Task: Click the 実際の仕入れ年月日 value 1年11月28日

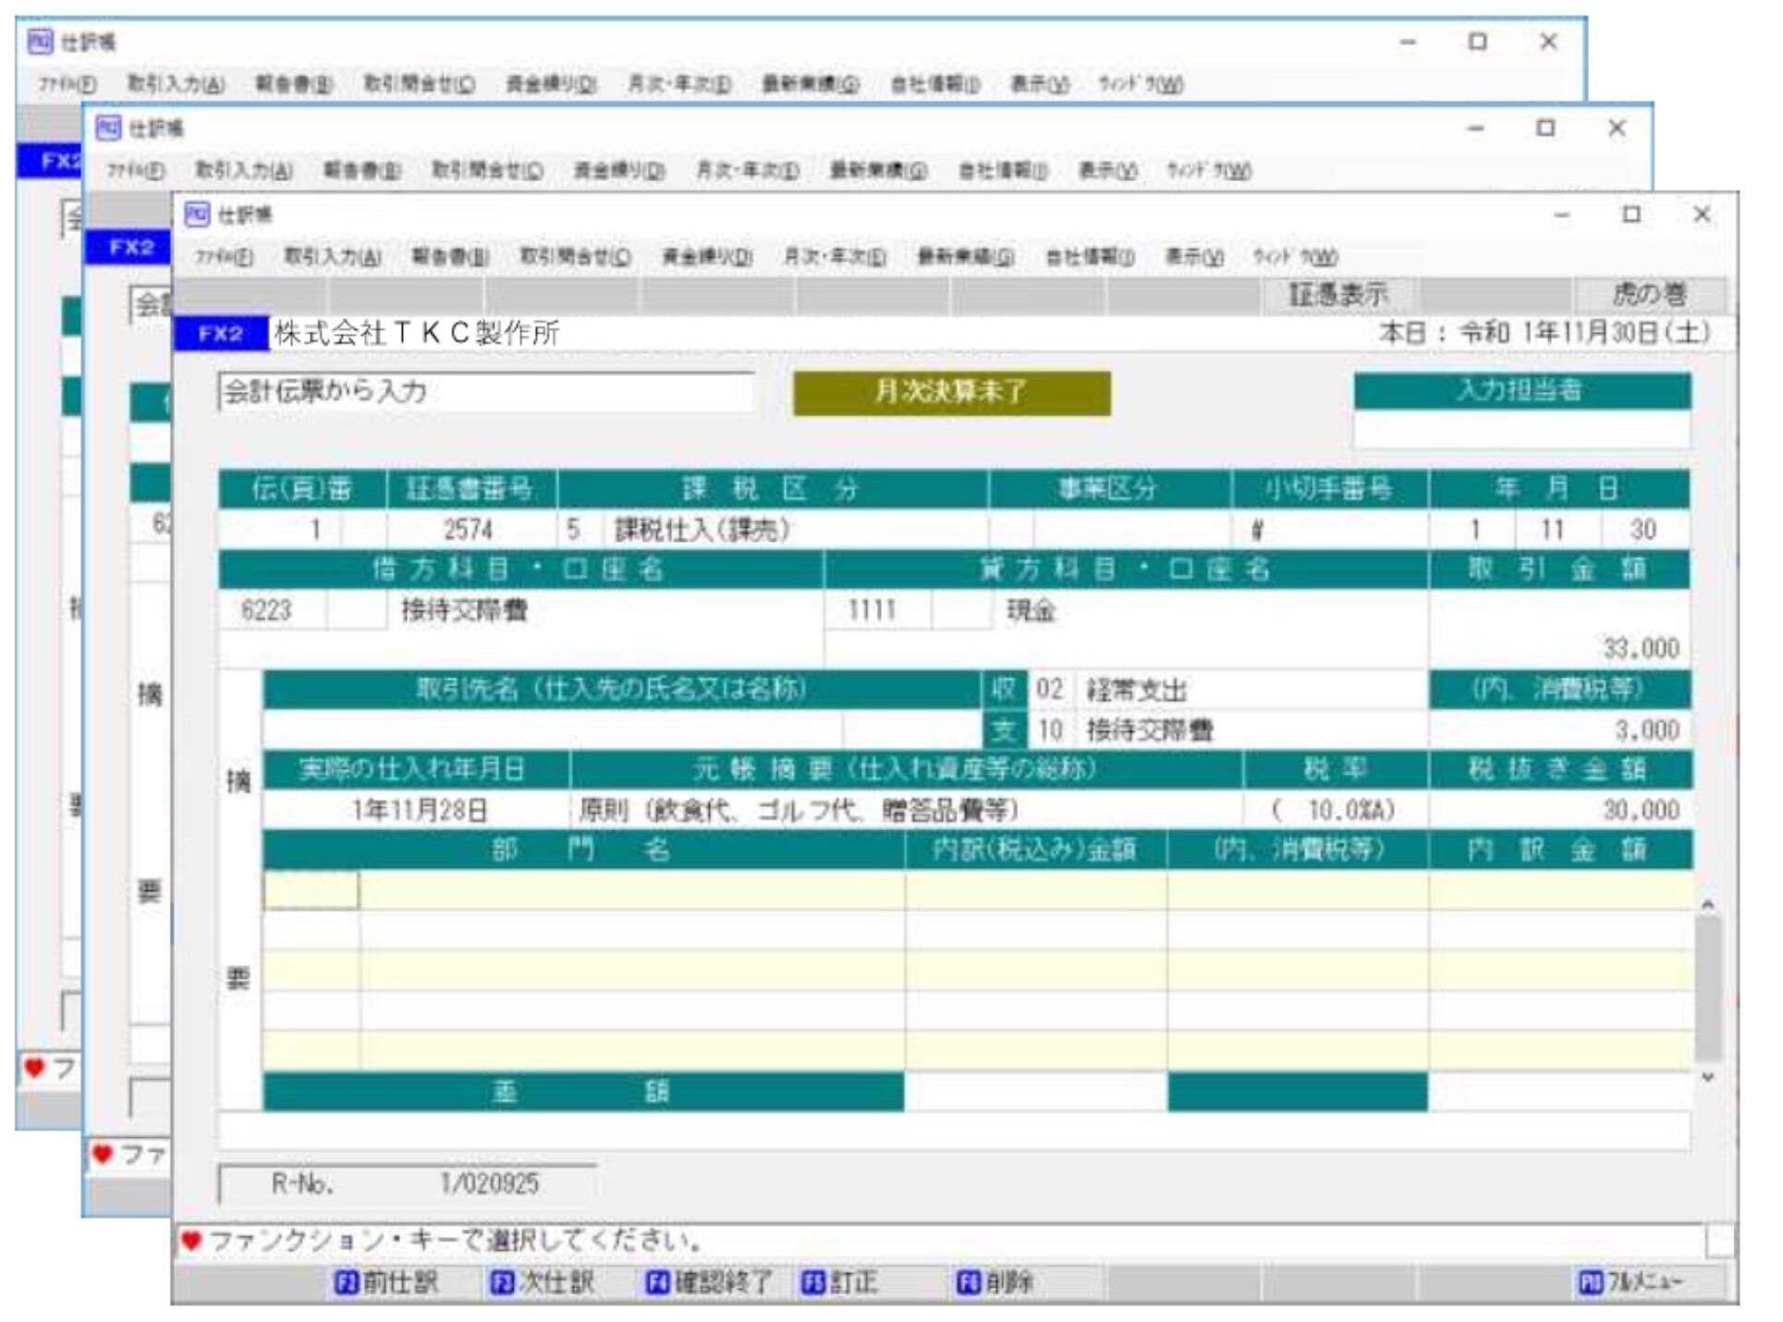Action: point(419,811)
